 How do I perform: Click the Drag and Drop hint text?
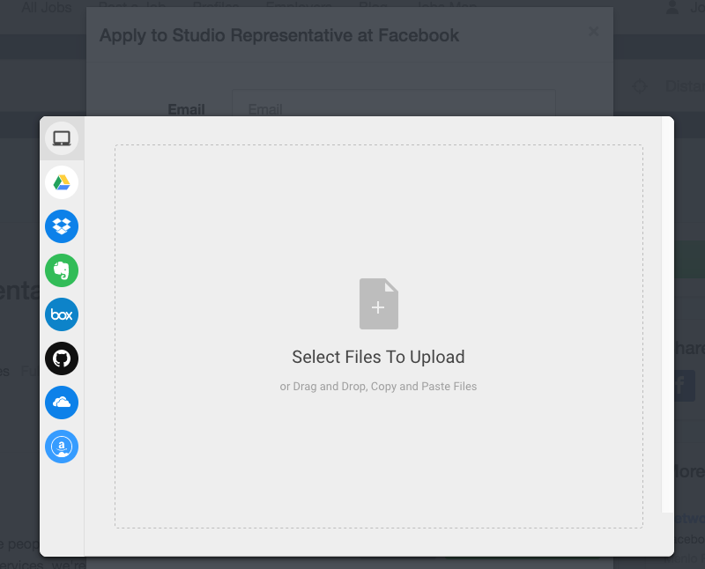378,387
